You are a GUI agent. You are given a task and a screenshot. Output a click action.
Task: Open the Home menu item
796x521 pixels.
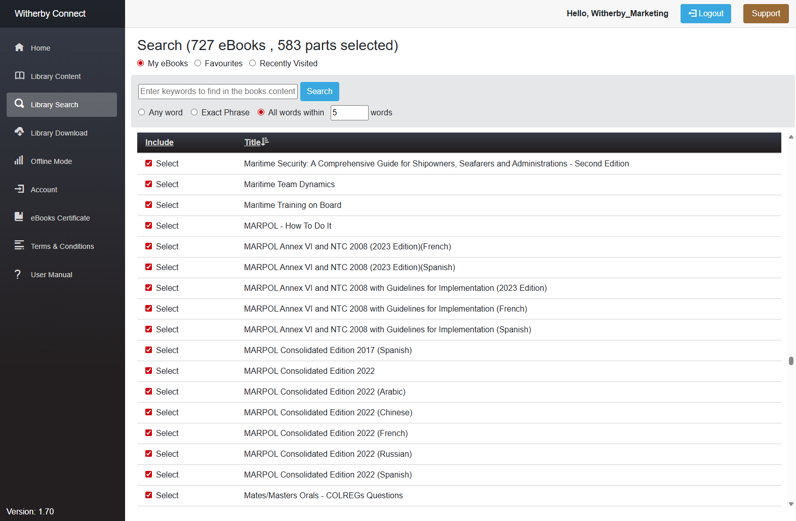pos(62,48)
